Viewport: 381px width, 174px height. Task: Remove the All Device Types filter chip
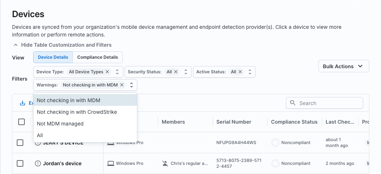107,72
